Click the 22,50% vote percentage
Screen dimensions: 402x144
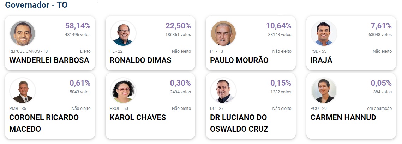(178, 26)
